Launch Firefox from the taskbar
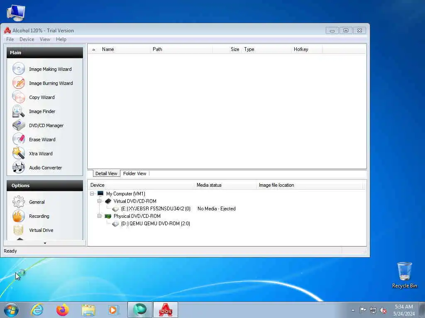425x318 pixels. click(x=63, y=310)
